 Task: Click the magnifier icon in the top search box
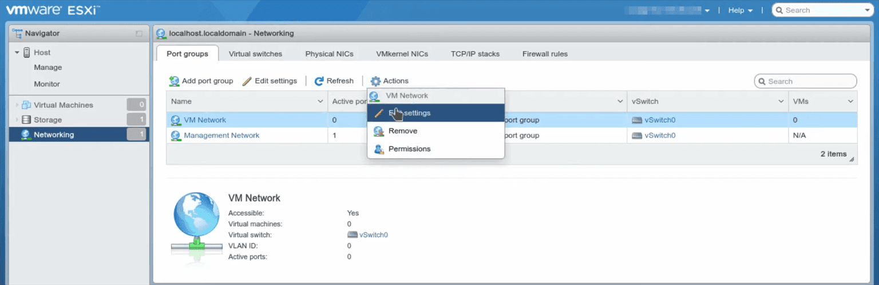tap(779, 10)
